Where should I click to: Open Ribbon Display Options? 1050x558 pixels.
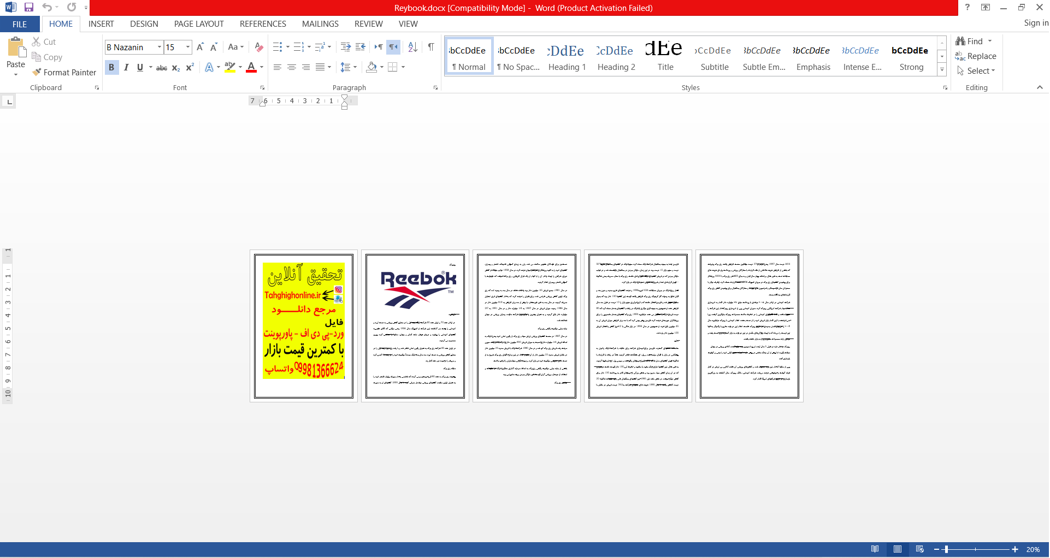986,7
